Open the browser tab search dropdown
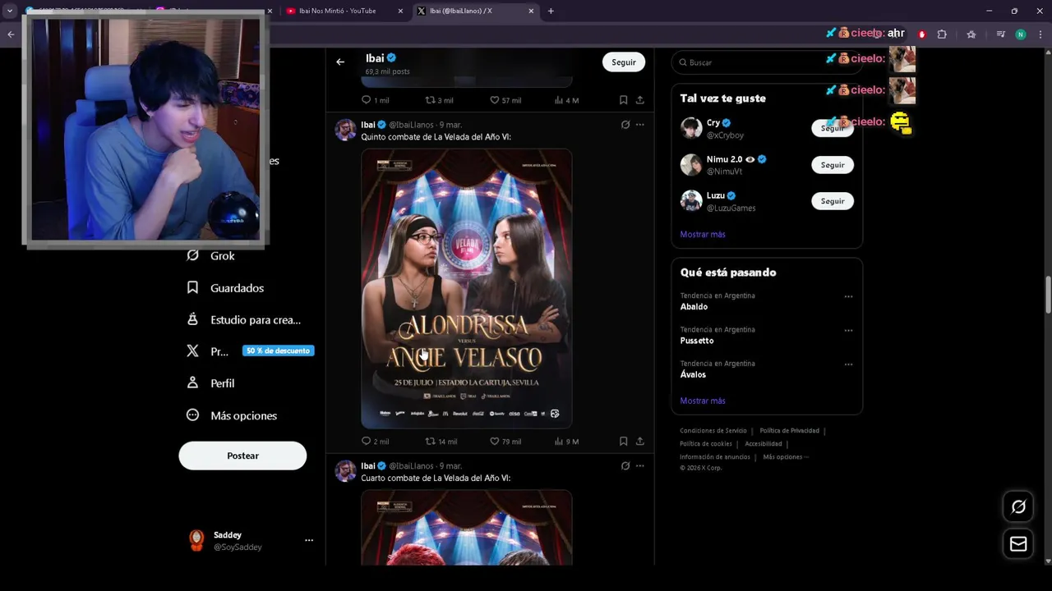The width and height of the screenshot is (1052, 591). pos(10,11)
